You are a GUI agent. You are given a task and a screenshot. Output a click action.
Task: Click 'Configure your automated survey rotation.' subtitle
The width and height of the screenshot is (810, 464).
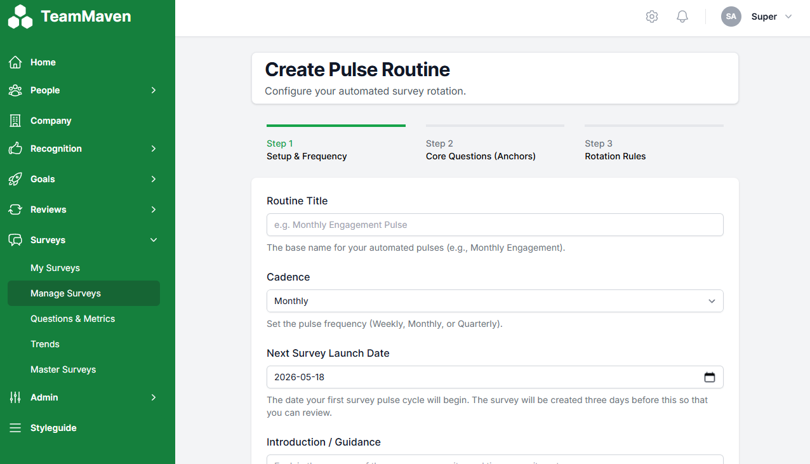pyautogui.click(x=366, y=91)
